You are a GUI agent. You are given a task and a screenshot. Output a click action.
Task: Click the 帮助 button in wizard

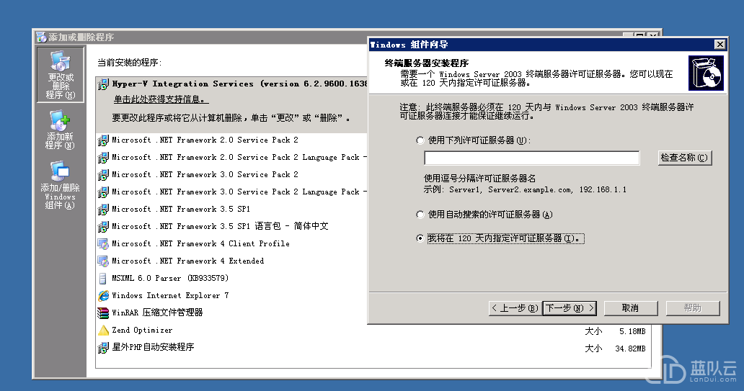pyautogui.click(x=693, y=308)
